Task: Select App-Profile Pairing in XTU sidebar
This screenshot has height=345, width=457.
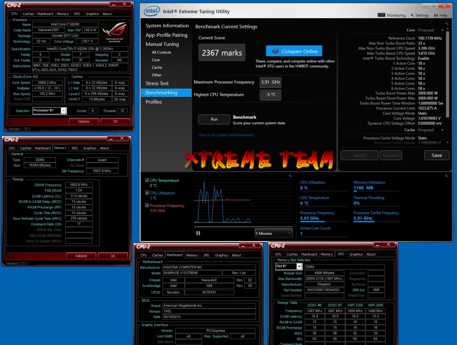Action: point(167,35)
